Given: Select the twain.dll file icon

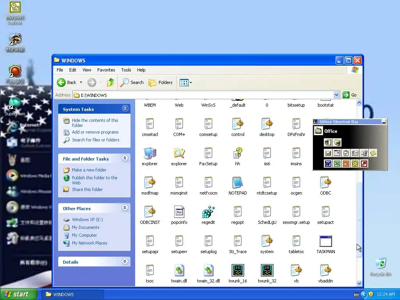Looking at the screenshot, I should tap(179, 270).
